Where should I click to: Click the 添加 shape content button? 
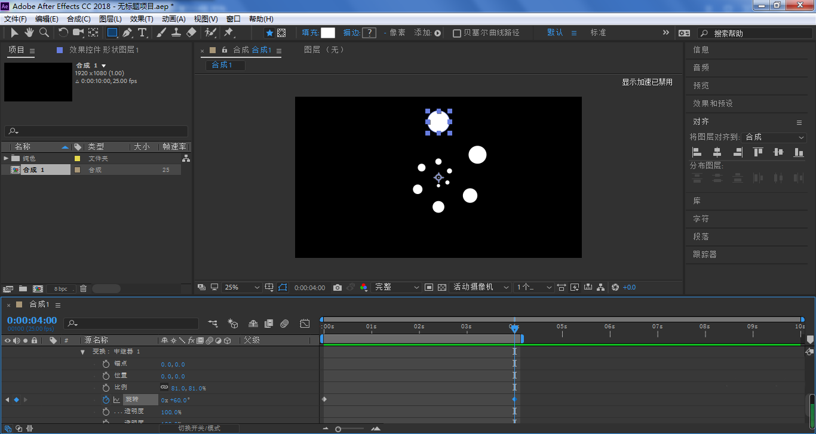click(x=437, y=33)
